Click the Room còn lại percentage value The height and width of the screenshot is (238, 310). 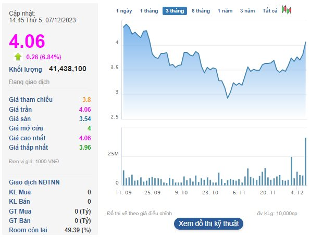point(78,230)
